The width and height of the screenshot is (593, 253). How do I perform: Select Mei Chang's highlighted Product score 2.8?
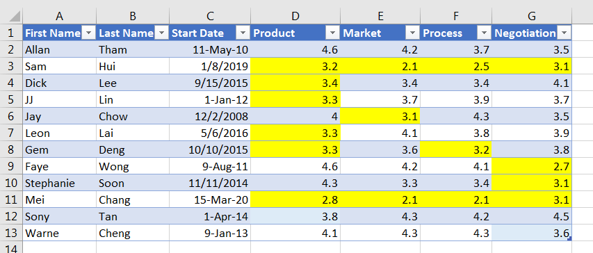pyautogui.click(x=295, y=199)
